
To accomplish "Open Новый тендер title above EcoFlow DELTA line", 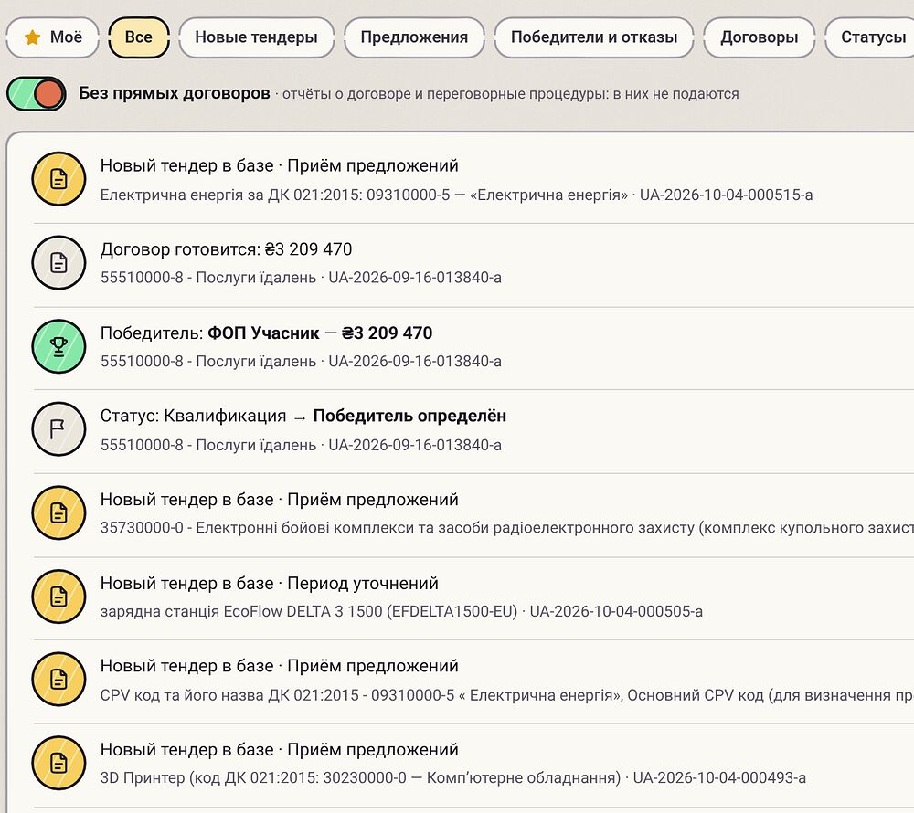I will [x=270, y=584].
